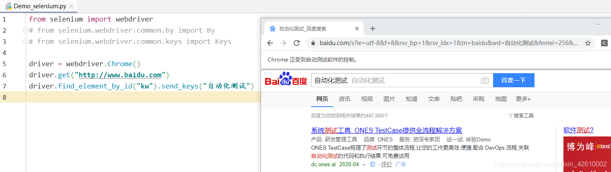The height and width of the screenshot is (172, 611).
Task: Click the Chrome back arrow
Action: pyautogui.click(x=270, y=43)
